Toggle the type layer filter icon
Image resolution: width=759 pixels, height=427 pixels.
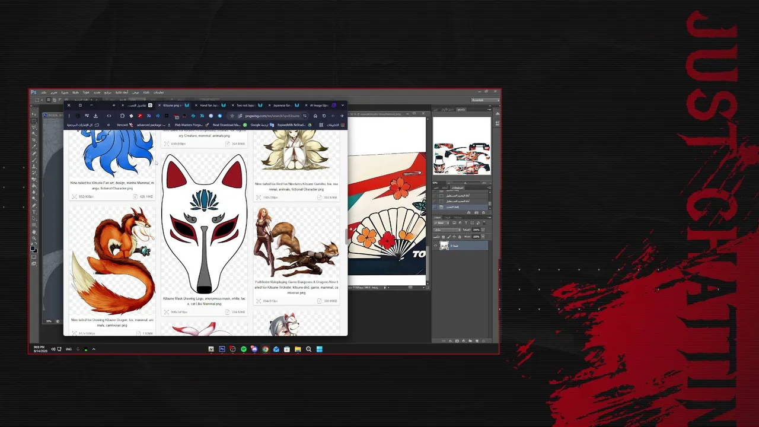coord(466,222)
